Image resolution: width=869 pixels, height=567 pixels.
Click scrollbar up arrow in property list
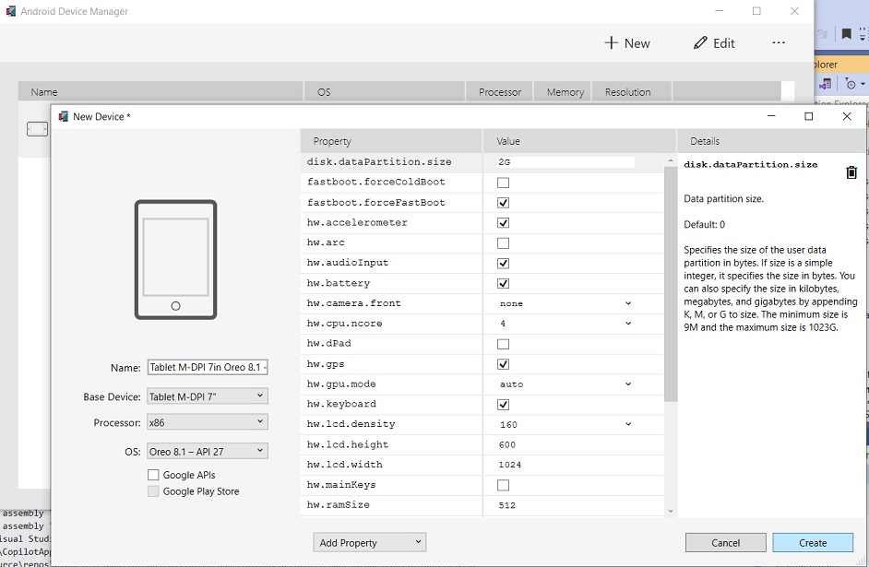pos(671,160)
